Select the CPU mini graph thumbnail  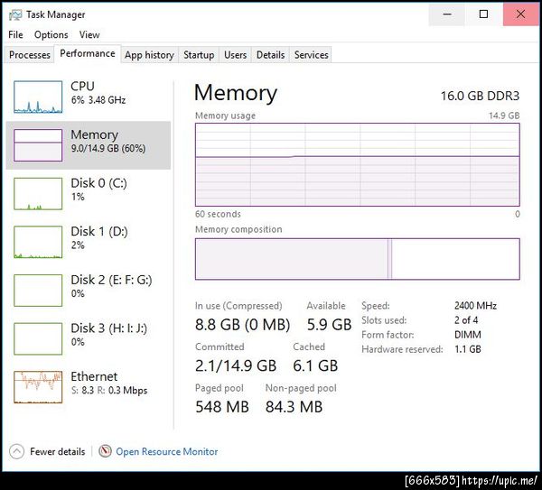tap(38, 97)
